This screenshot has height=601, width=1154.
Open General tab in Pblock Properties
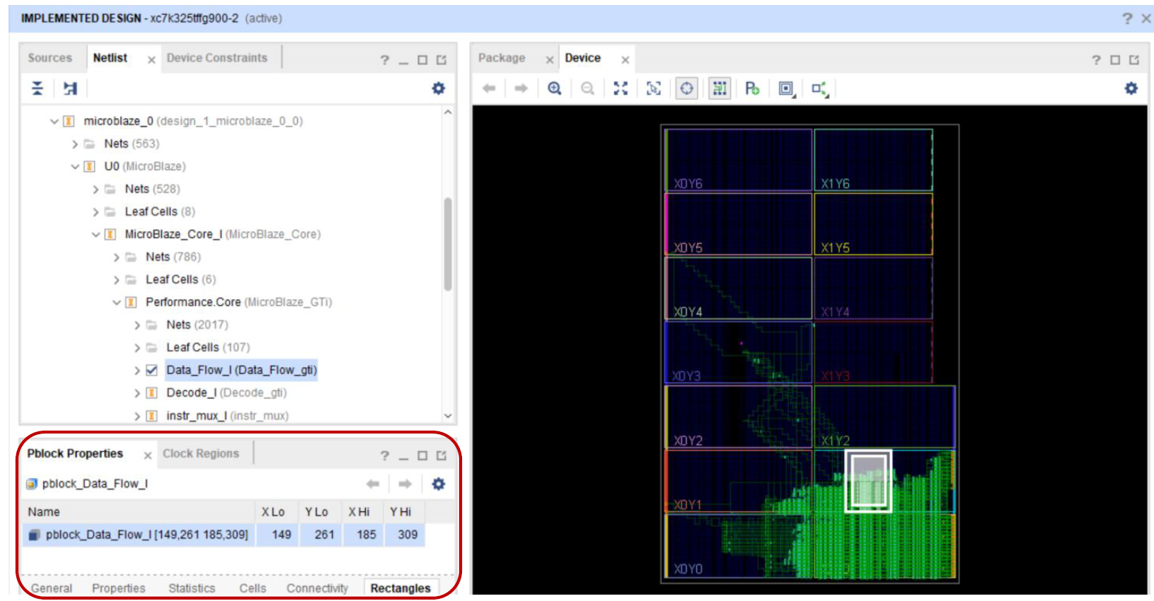click(51, 588)
